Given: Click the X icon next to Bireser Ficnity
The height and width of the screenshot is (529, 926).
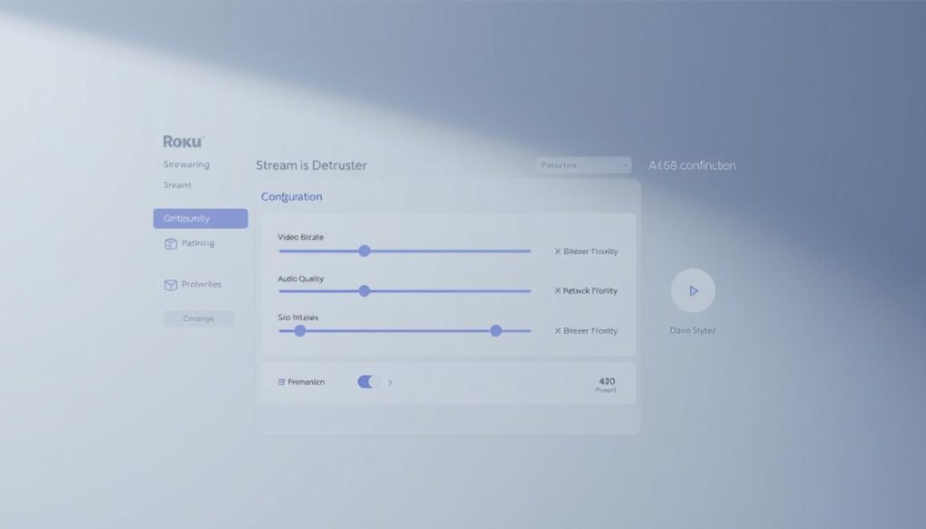Looking at the screenshot, I should point(559,250).
